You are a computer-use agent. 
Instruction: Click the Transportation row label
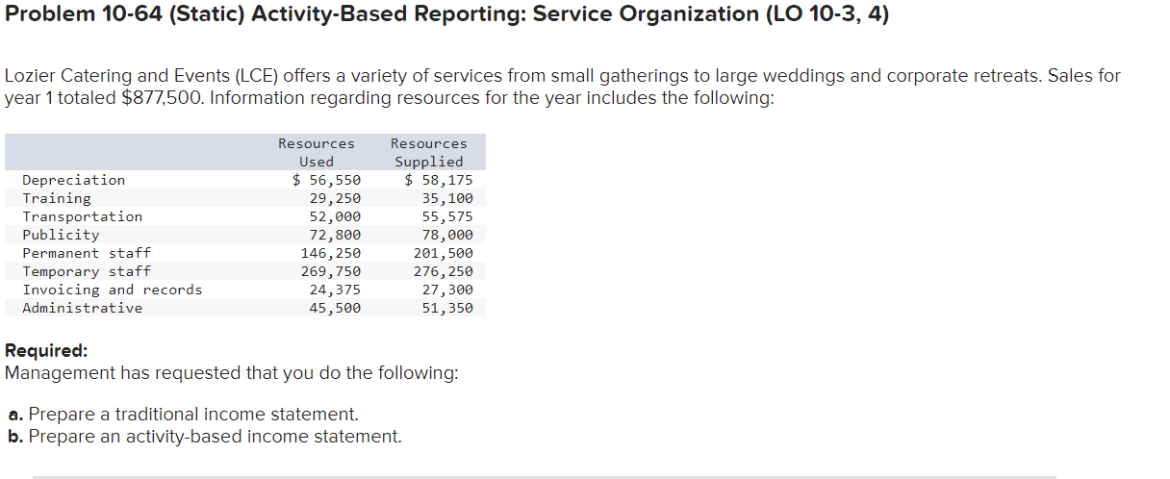[83, 216]
